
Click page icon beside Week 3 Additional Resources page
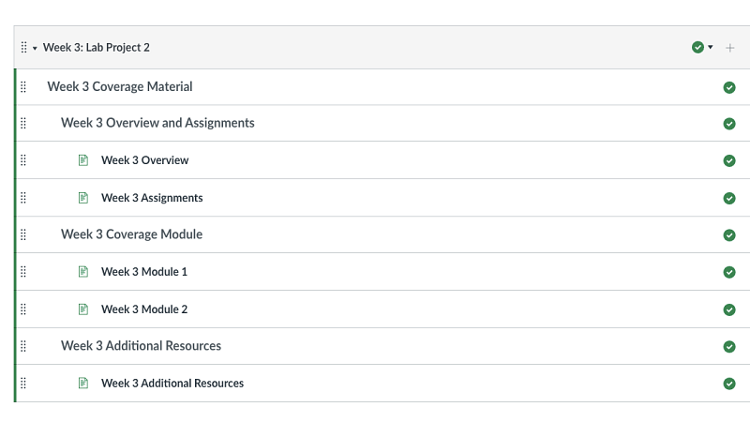(83, 384)
